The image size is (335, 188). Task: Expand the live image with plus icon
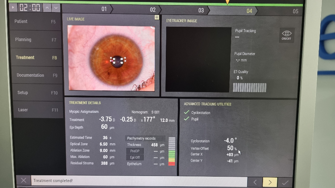tap(157, 17)
